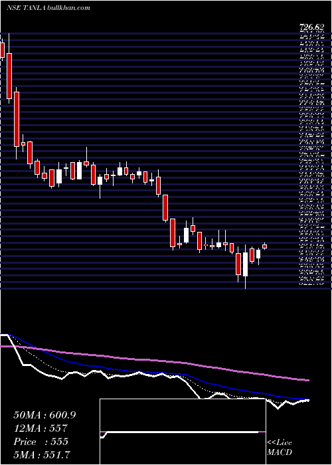Click the <<Live MACD label
This screenshot has height=465, width=332.
(x=280, y=447)
